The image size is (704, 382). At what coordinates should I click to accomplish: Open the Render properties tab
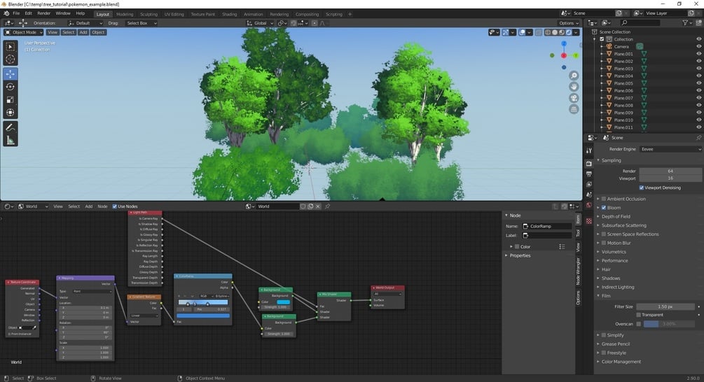tap(589, 164)
